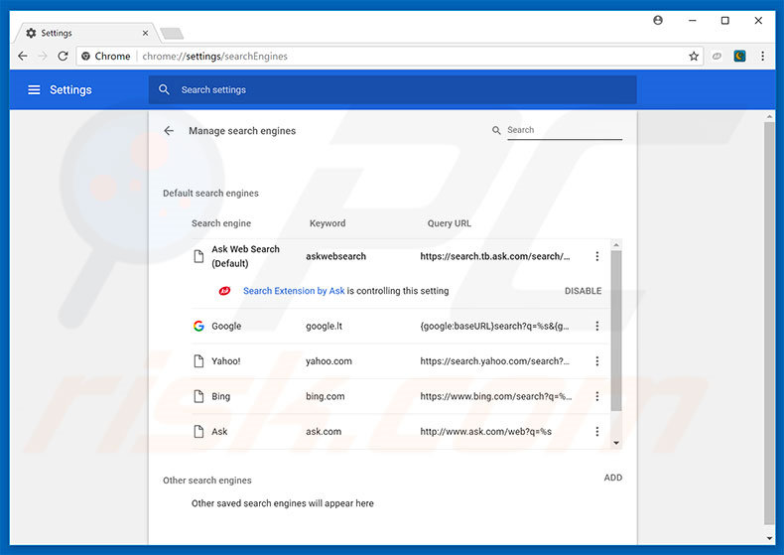Click the page icon beside Yahoo!
The width and height of the screenshot is (784, 555).
click(198, 361)
